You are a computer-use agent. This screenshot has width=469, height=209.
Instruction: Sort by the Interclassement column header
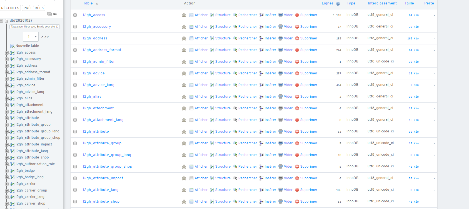coord(382,3)
